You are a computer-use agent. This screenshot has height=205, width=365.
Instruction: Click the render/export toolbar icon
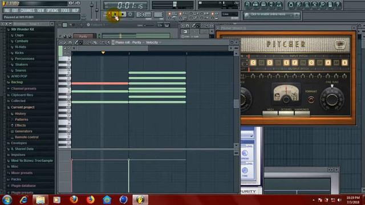tap(307, 5)
